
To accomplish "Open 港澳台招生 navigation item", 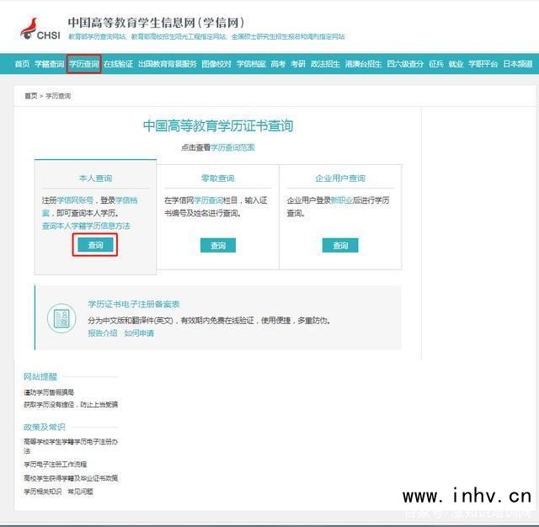I will (363, 64).
